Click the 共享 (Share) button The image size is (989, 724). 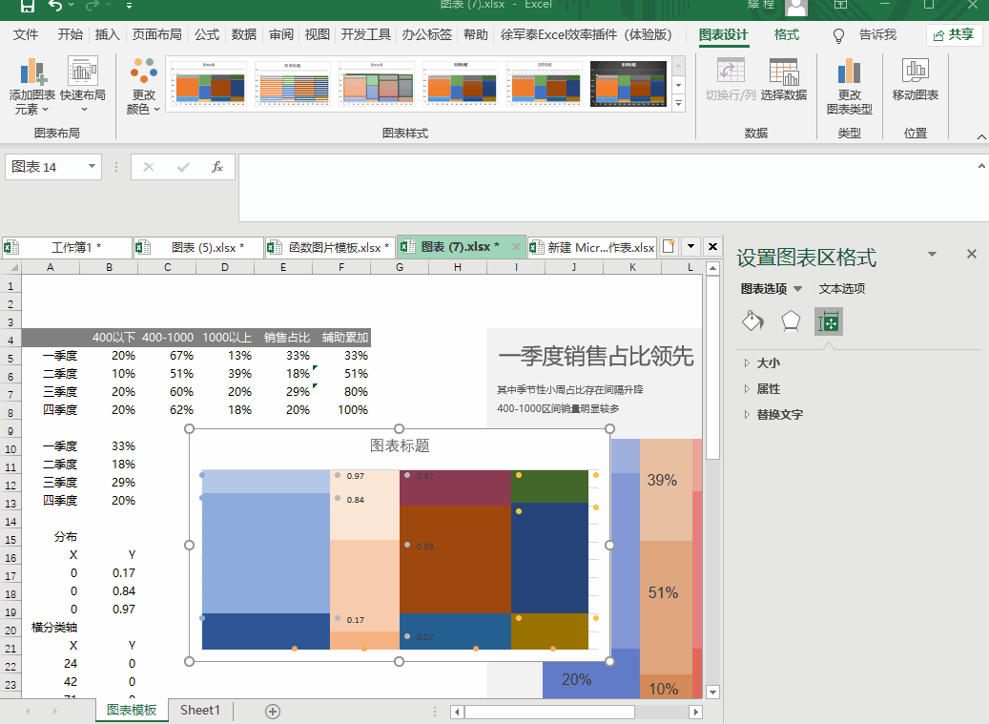(954, 35)
